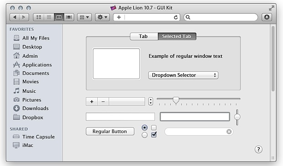Click the focused bordered text field
This screenshot has width=283, height=166.
tap(195, 117)
